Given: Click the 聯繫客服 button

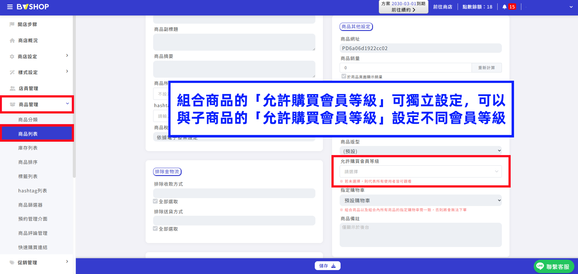Looking at the screenshot, I should click(x=554, y=266).
